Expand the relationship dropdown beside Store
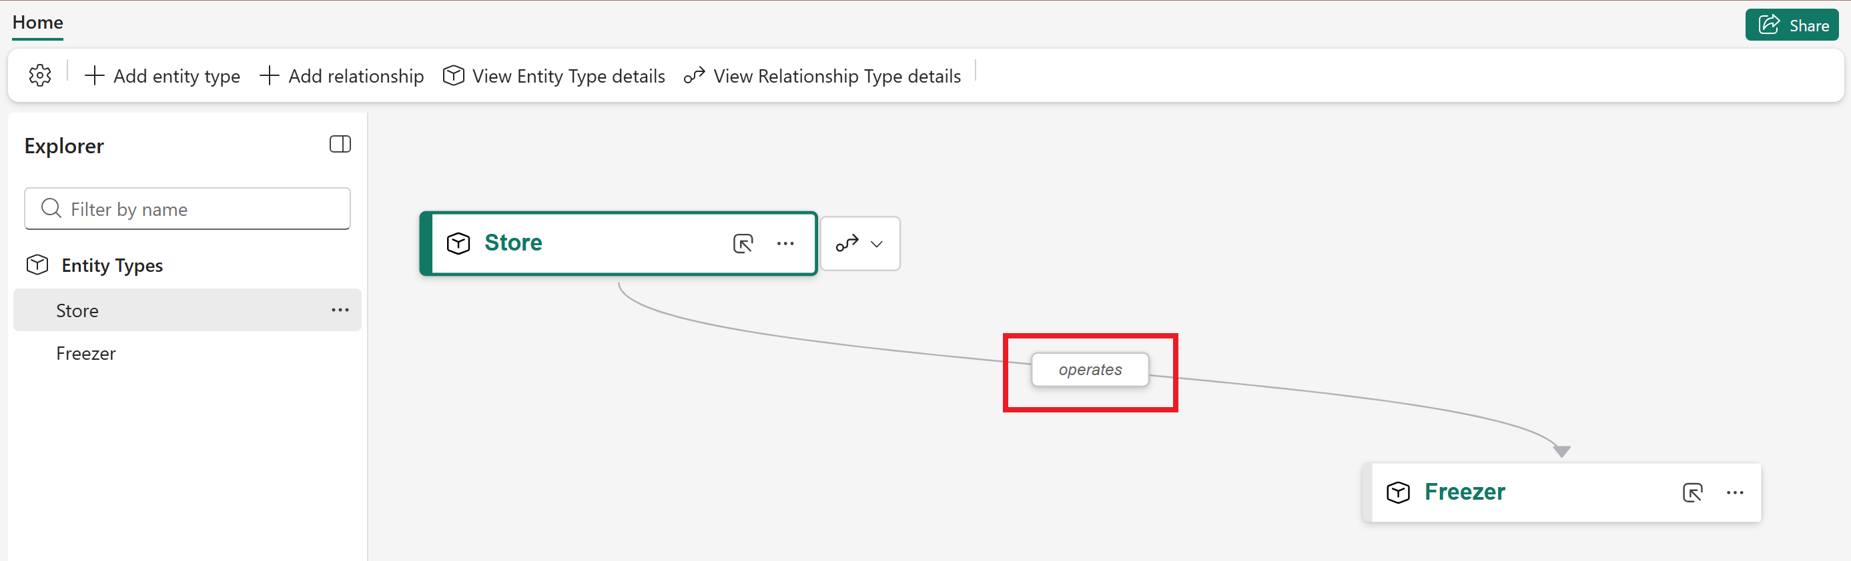Viewport: 1851px width, 561px height. [860, 243]
